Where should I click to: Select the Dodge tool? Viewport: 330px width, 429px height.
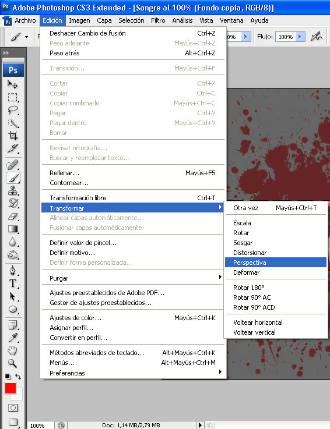pyautogui.click(x=13, y=255)
